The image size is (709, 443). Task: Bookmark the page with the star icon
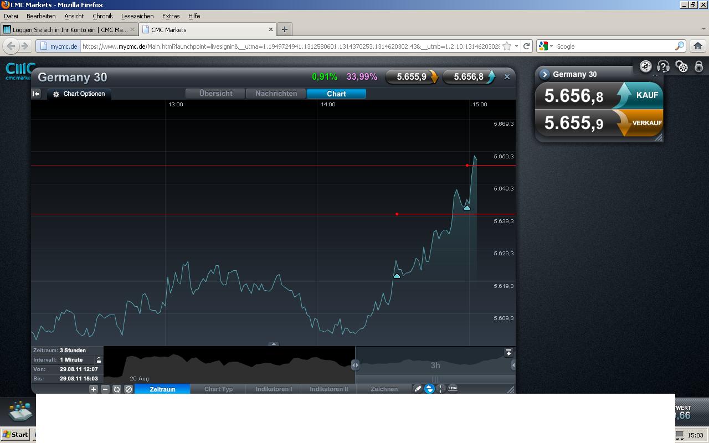tap(506, 47)
